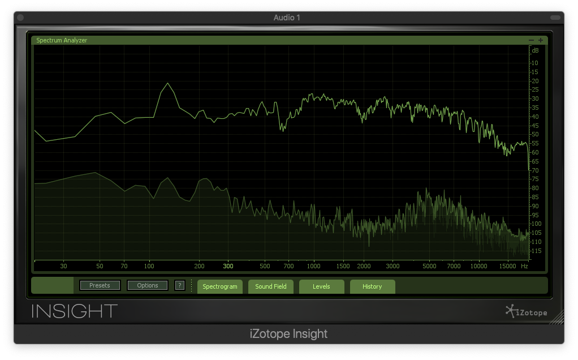The image size is (578, 360).
Task: Click the -115 dB scale label
Action: (x=536, y=251)
